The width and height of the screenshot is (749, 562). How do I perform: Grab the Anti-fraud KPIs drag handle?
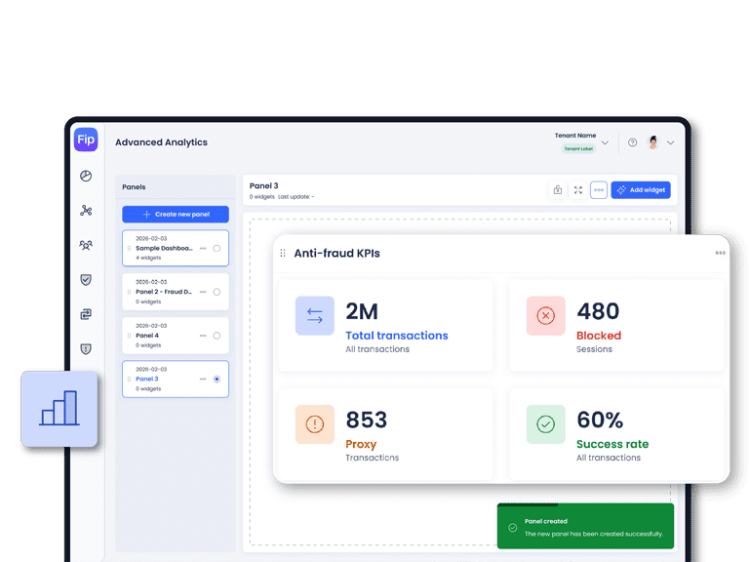coord(283,254)
